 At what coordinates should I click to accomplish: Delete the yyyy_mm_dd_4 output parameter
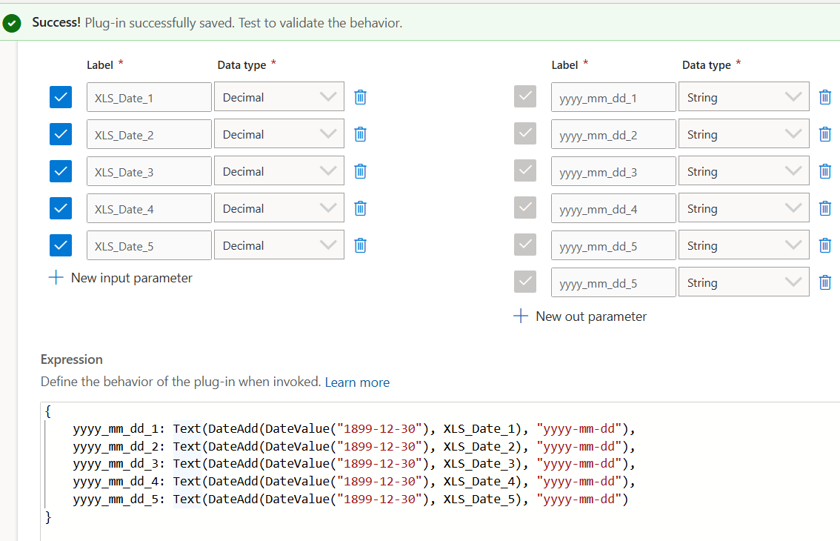click(824, 208)
